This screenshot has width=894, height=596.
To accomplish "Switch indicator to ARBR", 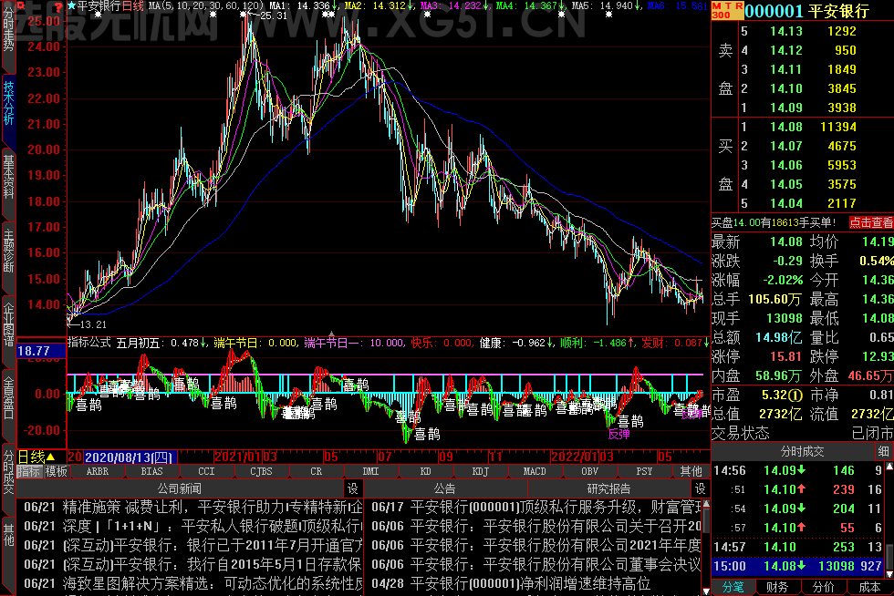I will pyautogui.click(x=98, y=471).
